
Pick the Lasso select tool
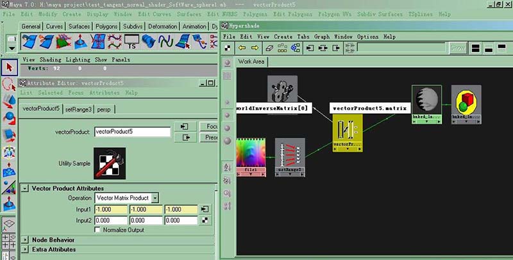pos(9,85)
